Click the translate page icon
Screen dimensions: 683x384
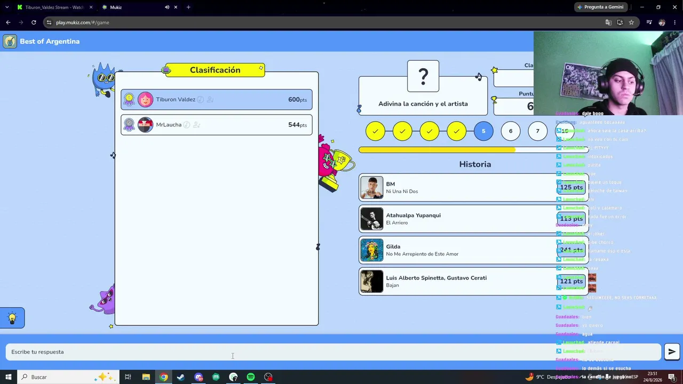[608, 22]
